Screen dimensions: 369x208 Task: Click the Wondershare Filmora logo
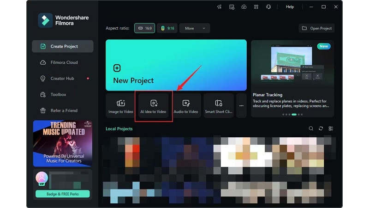pyautogui.click(x=45, y=20)
